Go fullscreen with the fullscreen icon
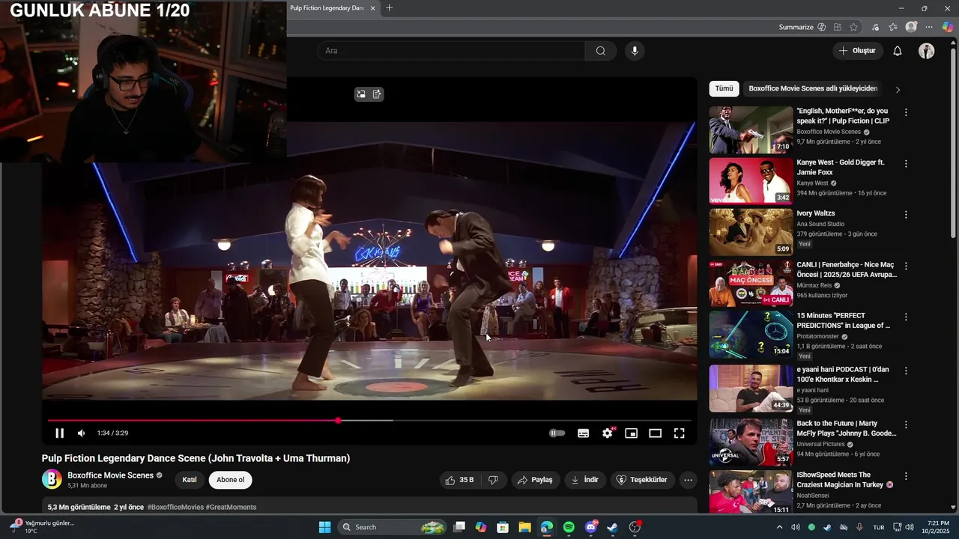Image resolution: width=959 pixels, height=539 pixels. 679,433
